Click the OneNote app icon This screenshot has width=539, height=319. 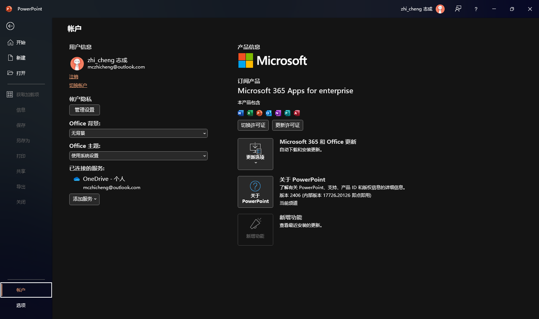click(x=278, y=113)
